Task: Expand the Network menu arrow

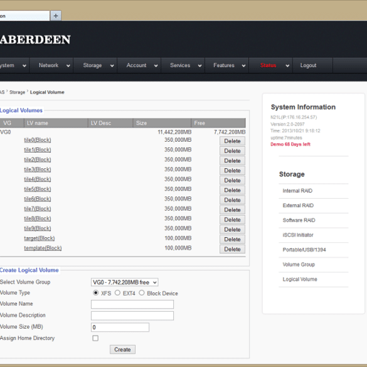Action: [x=68, y=66]
